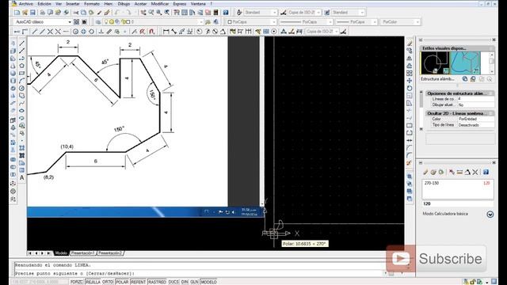Switch to the Presentación2 layout tab

pyautogui.click(x=110, y=253)
